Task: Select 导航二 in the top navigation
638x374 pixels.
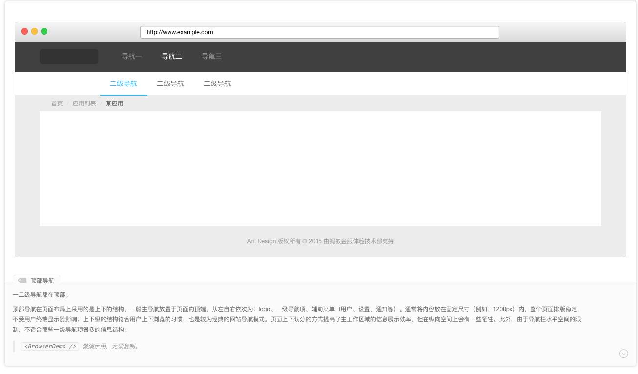Action: tap(172, 57)
